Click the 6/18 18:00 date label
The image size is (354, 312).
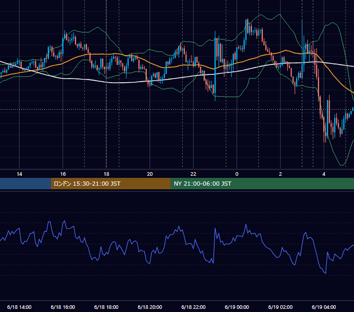106,307
